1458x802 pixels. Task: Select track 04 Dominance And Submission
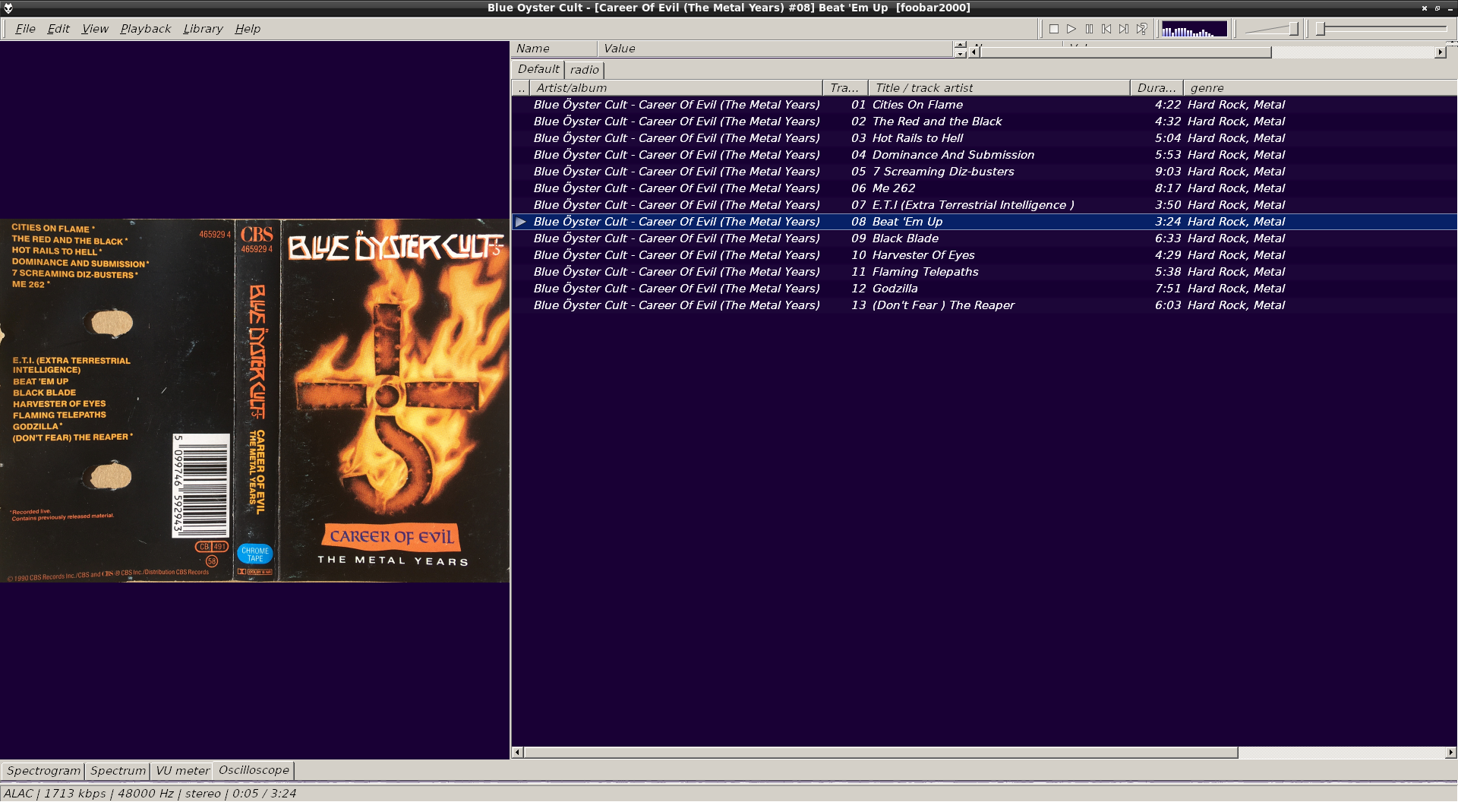[x=984, y=155]
